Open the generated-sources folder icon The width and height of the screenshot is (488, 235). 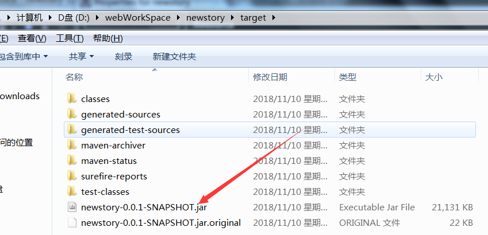pos(72,114)
